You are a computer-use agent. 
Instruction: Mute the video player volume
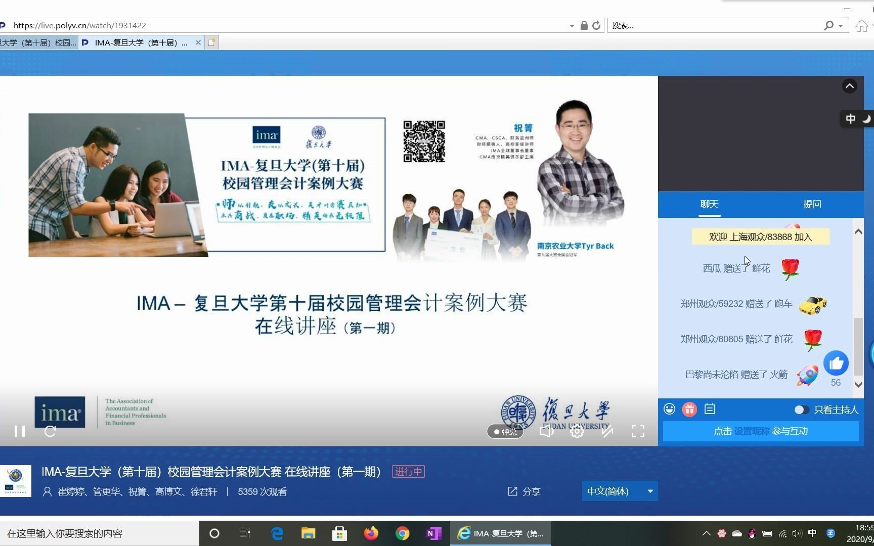coord(546,431)
